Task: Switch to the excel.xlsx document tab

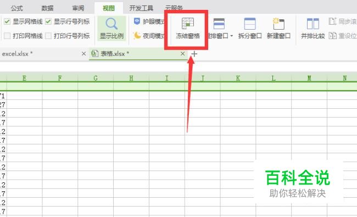Action: pyautogui.click(x=43, y=54)
